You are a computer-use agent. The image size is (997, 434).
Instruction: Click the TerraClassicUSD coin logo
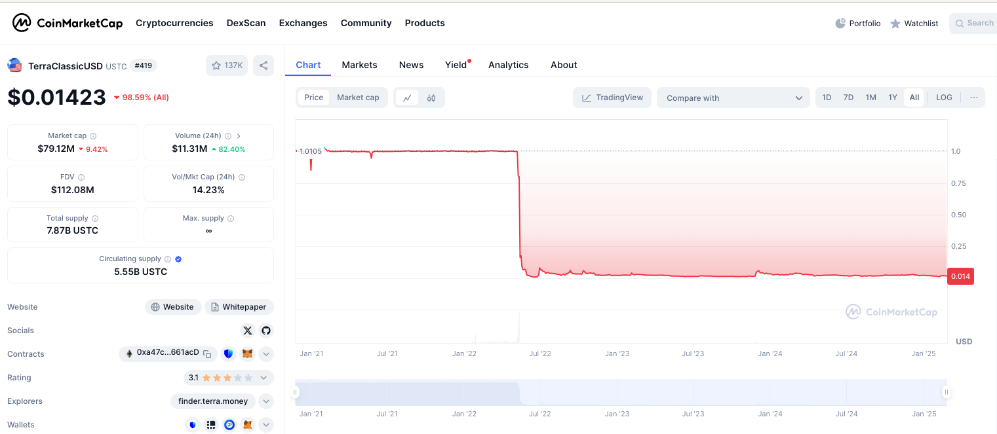(14, 65)
